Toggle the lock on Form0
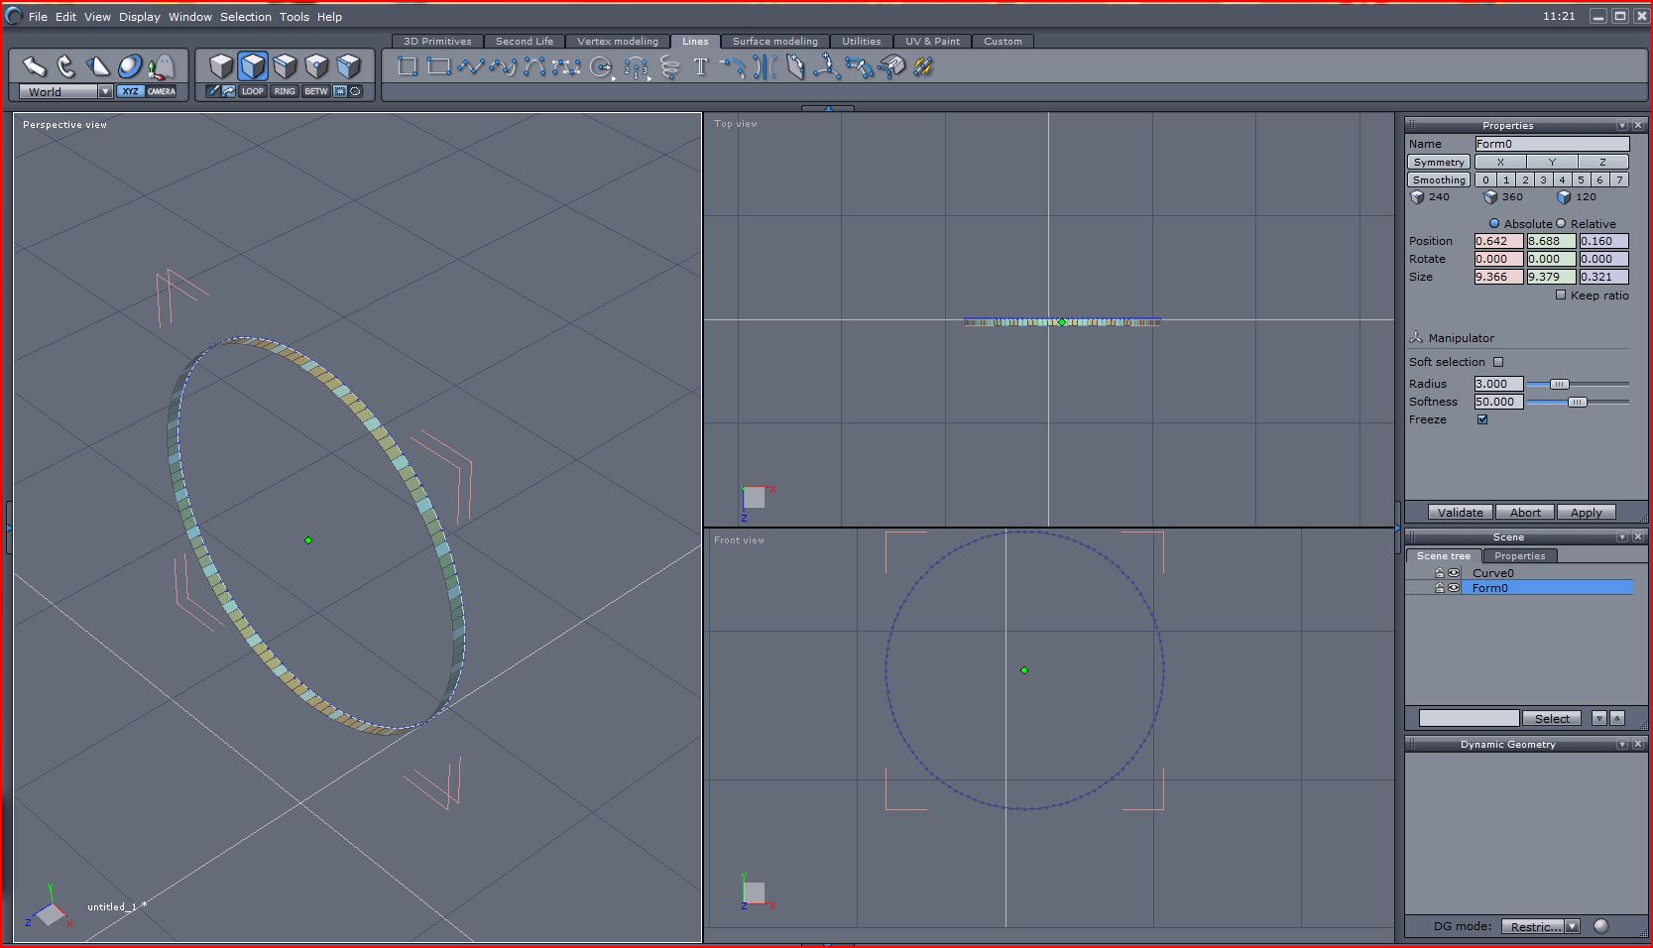1653x948 pixels. coord(1439,588)
